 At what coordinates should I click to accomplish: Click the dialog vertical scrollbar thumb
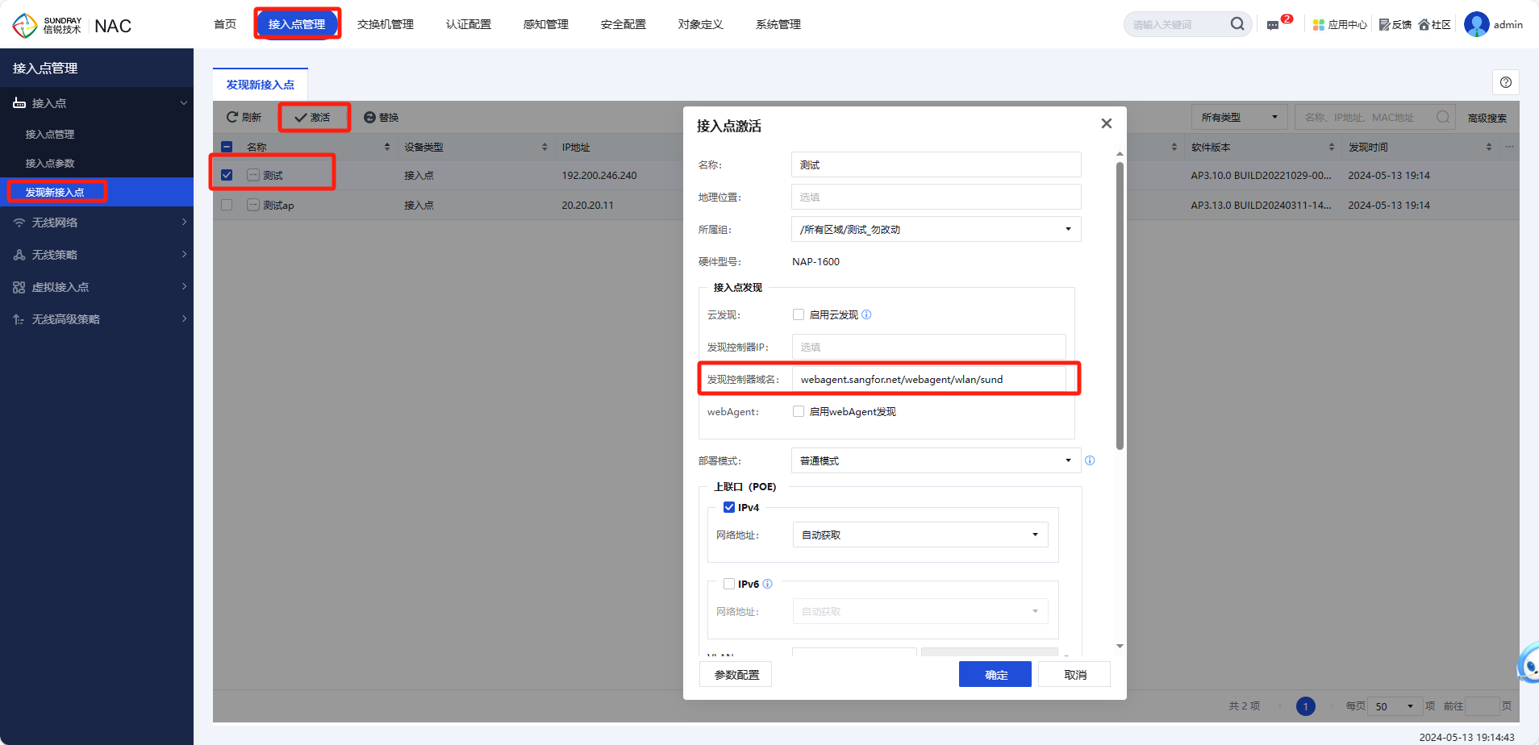1120,306
